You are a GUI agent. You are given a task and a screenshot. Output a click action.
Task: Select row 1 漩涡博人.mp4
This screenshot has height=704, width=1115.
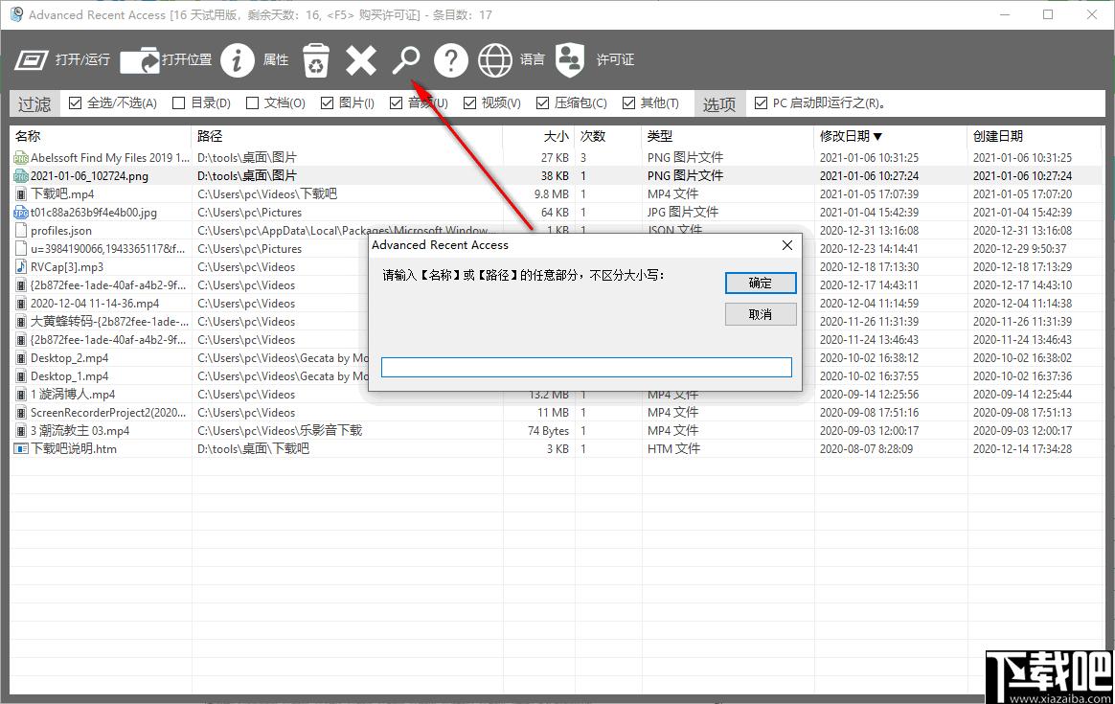click(556, 395)
